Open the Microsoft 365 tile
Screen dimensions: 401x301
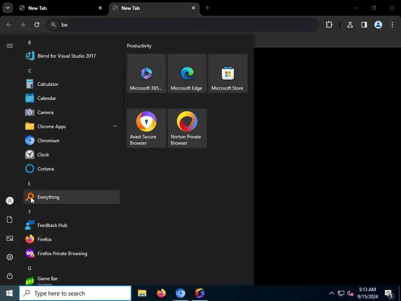tap(146, 73)
